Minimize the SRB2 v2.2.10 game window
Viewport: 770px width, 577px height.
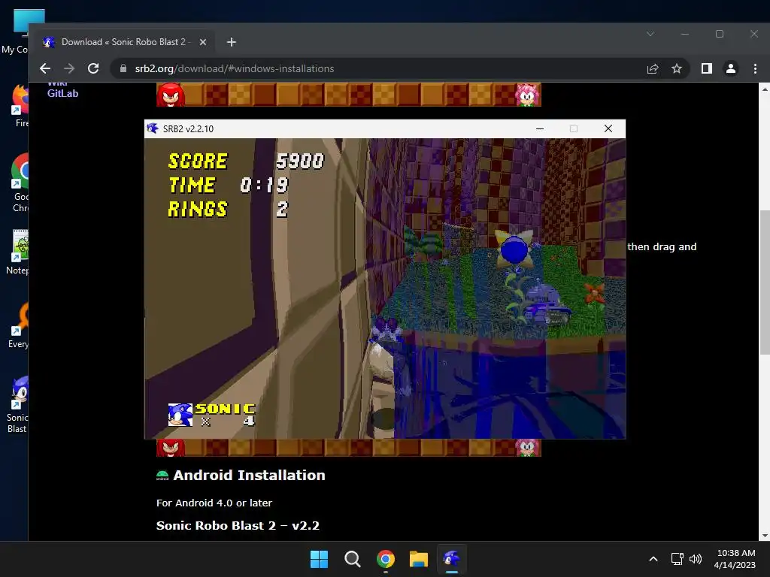coord(540,128)
